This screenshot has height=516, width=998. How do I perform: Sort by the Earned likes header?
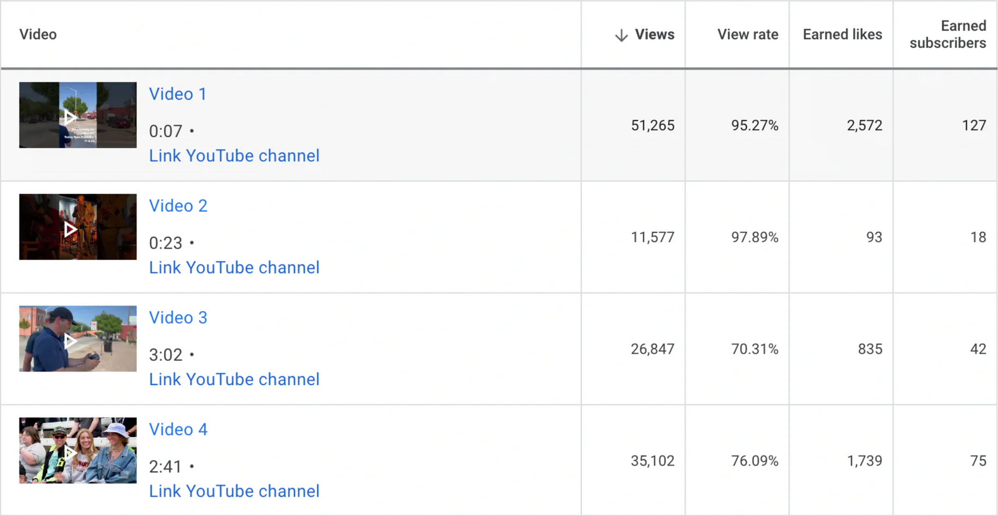pyautogui.click(x=842, y=35)
